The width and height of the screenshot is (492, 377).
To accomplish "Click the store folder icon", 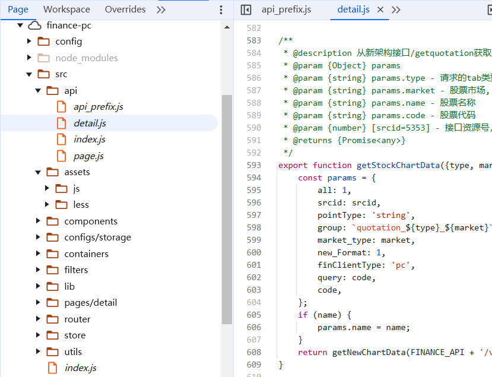I will coord(52,335).
